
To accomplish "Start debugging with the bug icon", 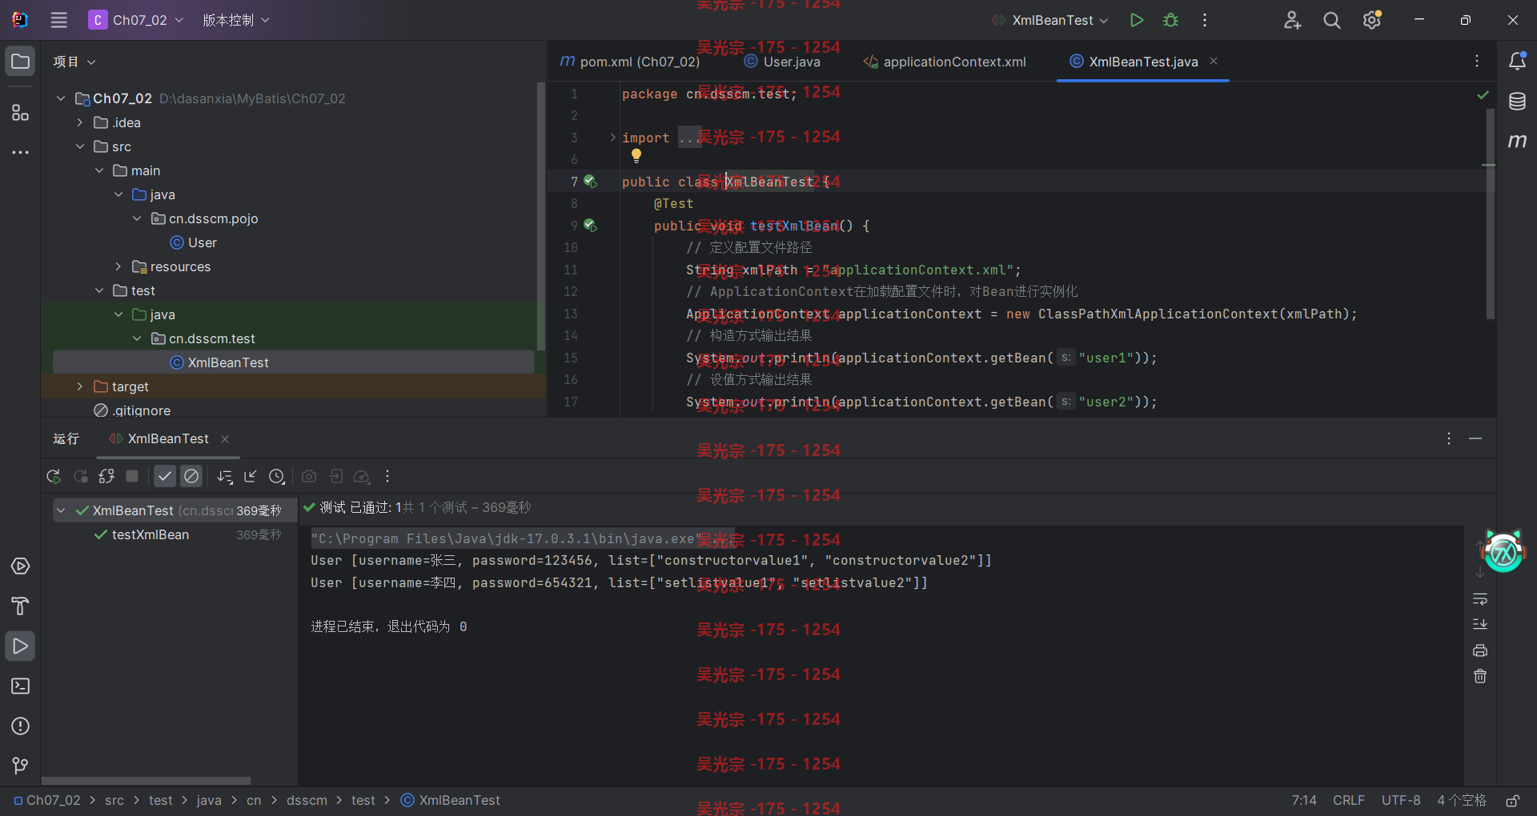I will click(1170, 20).
